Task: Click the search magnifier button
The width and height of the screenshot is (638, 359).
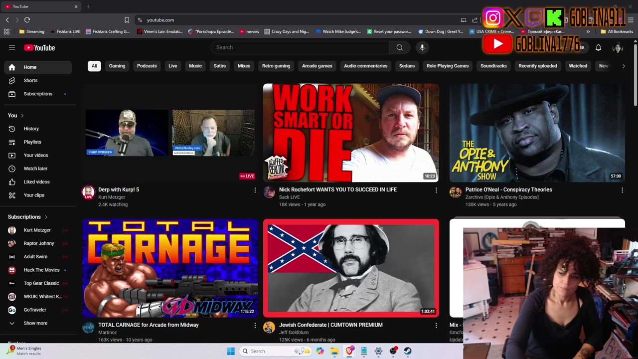Action: point(400,47)
